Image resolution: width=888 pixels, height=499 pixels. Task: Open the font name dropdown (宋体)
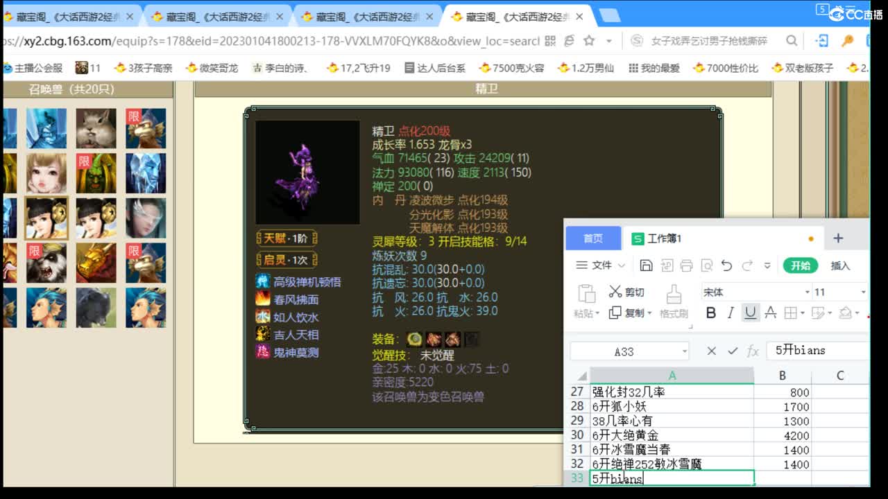click(x=808, y=292)
